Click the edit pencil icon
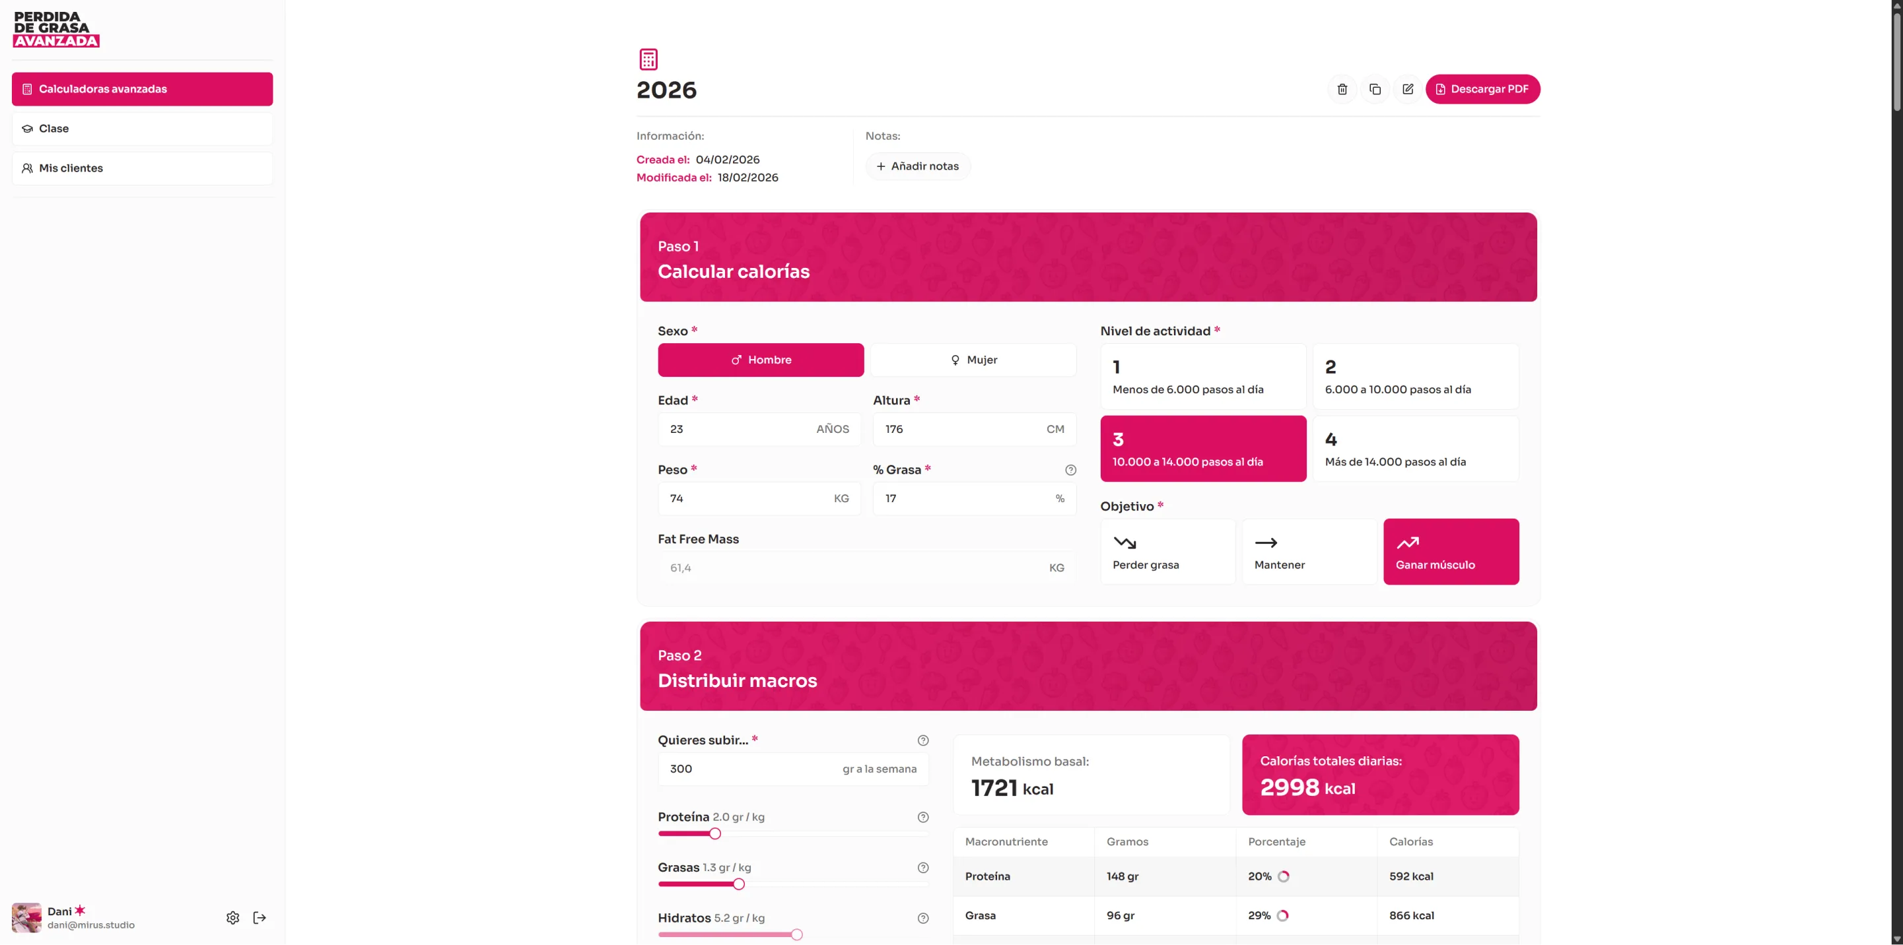The image size is (1903, 945). (1407, 89)
